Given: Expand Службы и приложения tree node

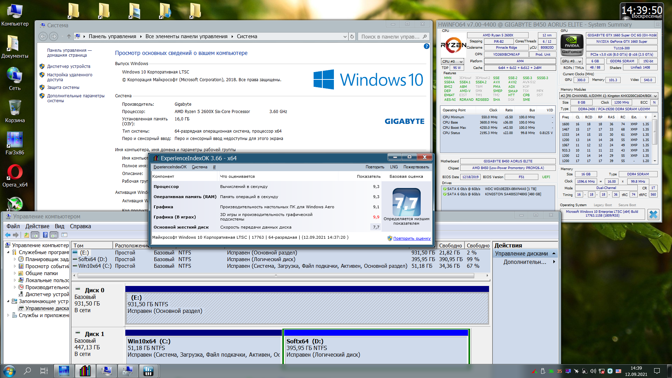Looking at the screenshot, I should pos(8,315).
